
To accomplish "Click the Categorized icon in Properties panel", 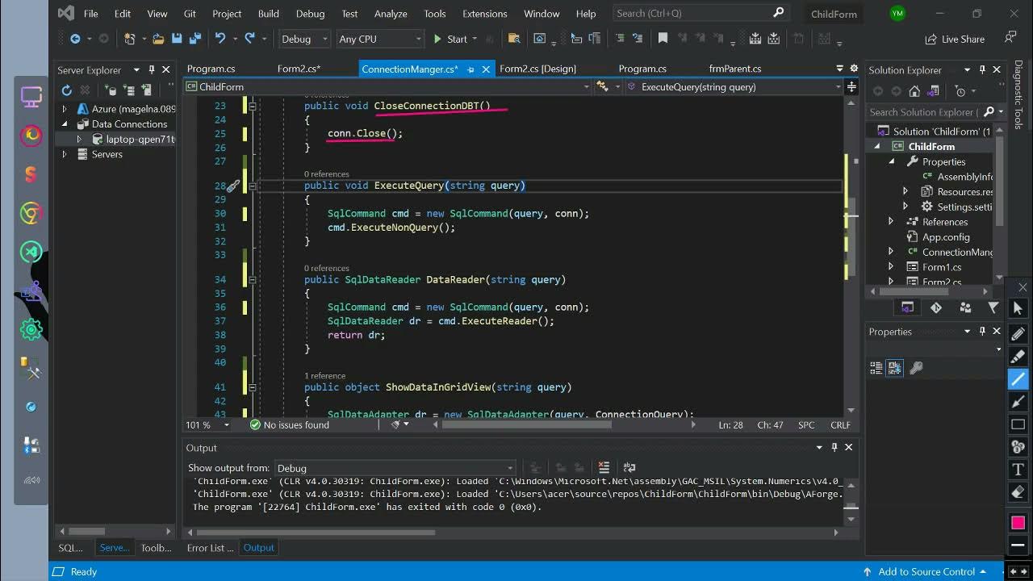I will point(876,368).
